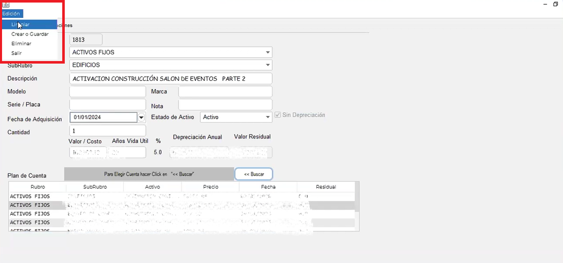
Task: Click the restore window button
Action: click(x=555, y=4)
